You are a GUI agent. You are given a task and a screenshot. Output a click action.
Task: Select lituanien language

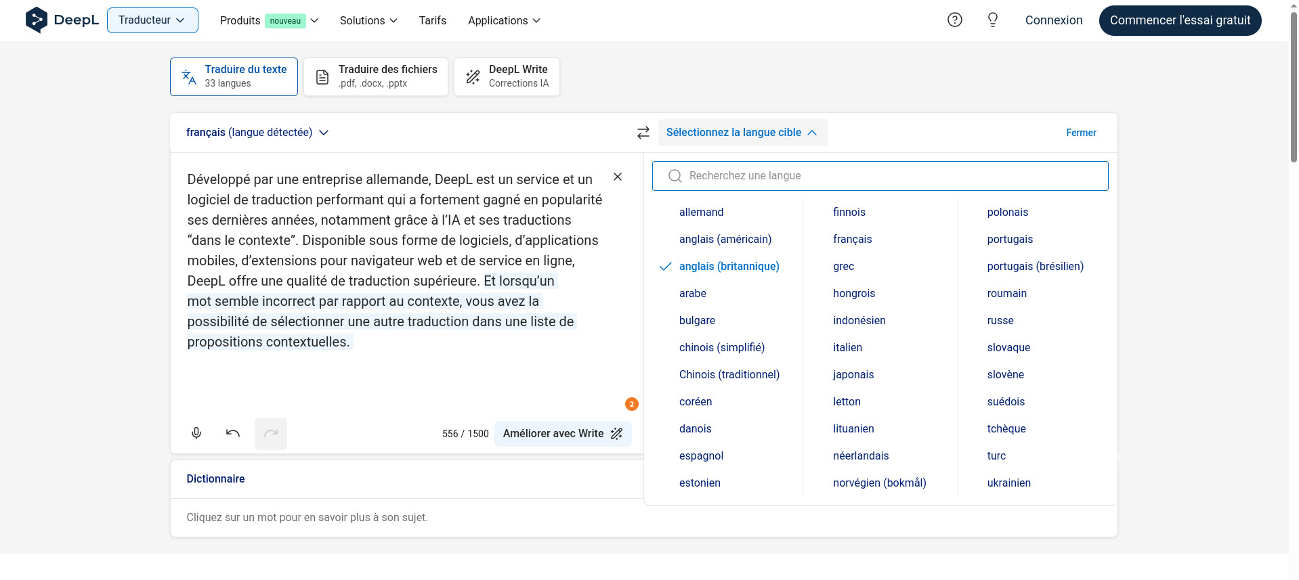point(853,428)
